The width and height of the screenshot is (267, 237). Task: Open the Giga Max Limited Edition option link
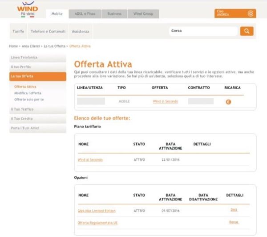point(97,211)
